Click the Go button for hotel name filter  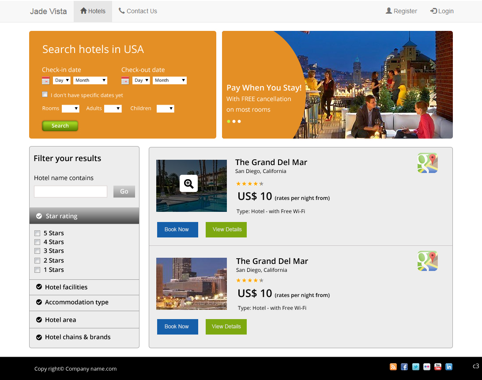124,192
